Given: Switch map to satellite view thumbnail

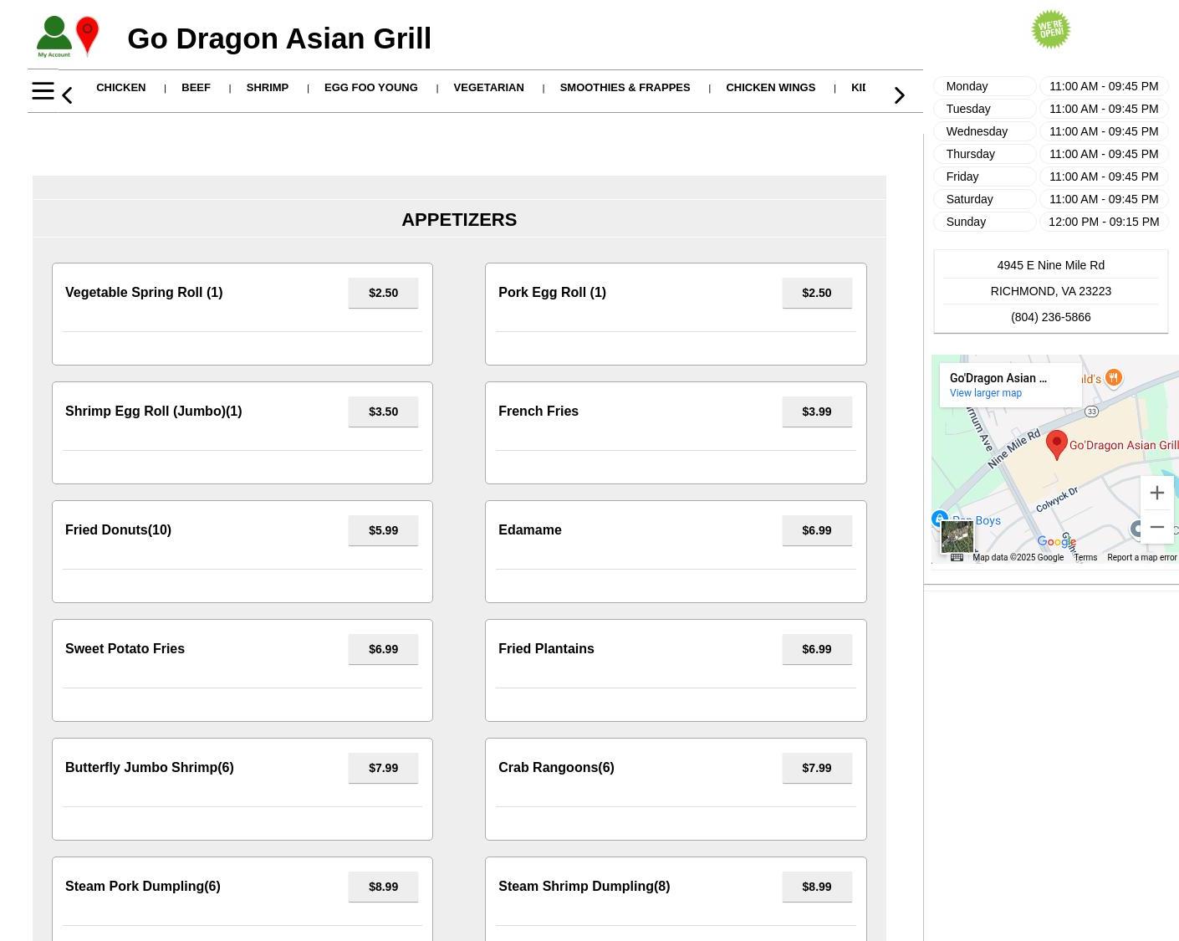Looking at the screenshot, I should click(x=957, y=536).
